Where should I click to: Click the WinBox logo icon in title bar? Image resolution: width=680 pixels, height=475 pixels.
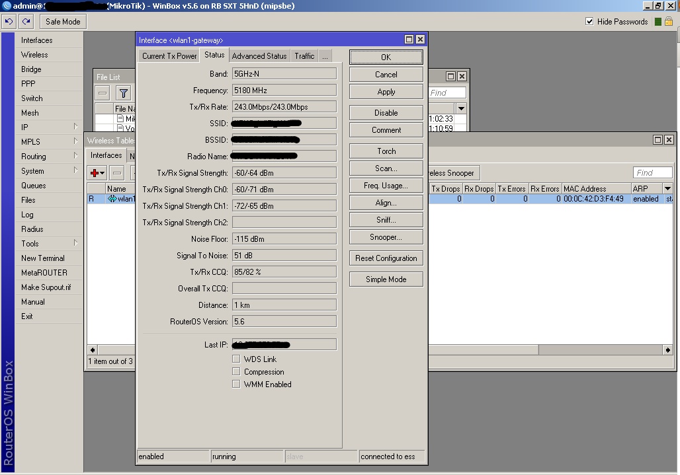(x=7, y=6)
